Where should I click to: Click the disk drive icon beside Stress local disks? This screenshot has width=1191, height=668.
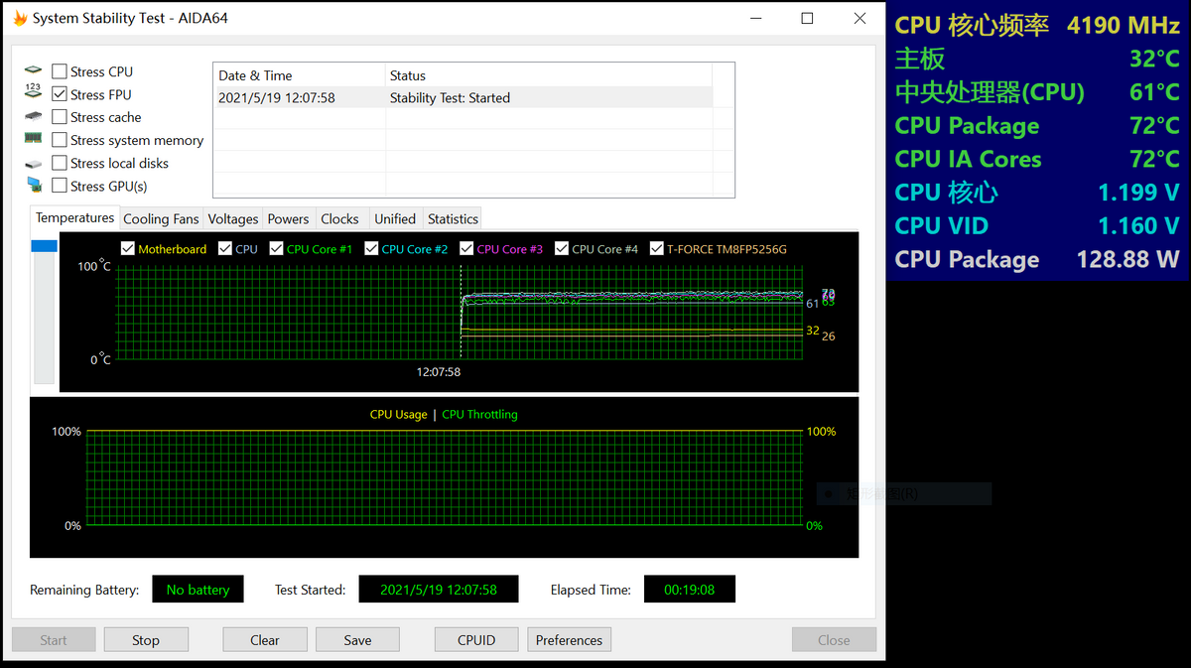[x=34, y=163]
